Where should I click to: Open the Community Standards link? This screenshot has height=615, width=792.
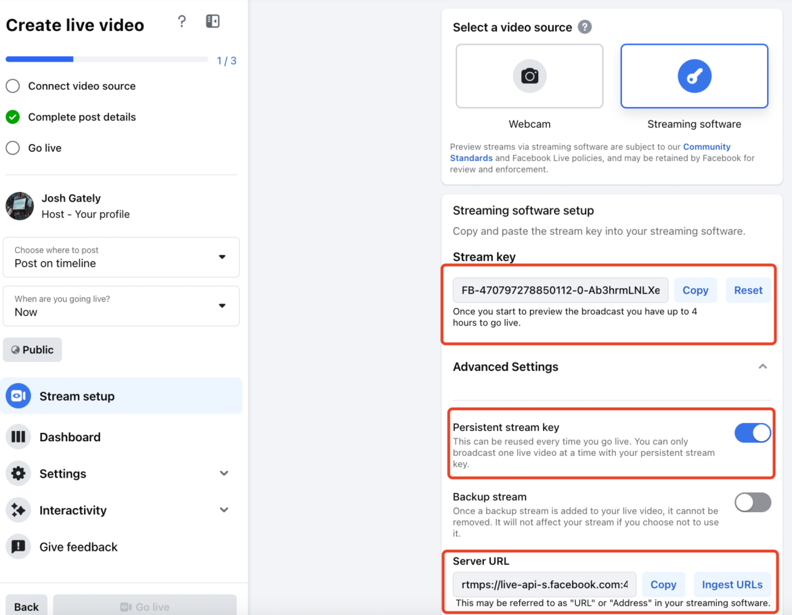[707, 146]
